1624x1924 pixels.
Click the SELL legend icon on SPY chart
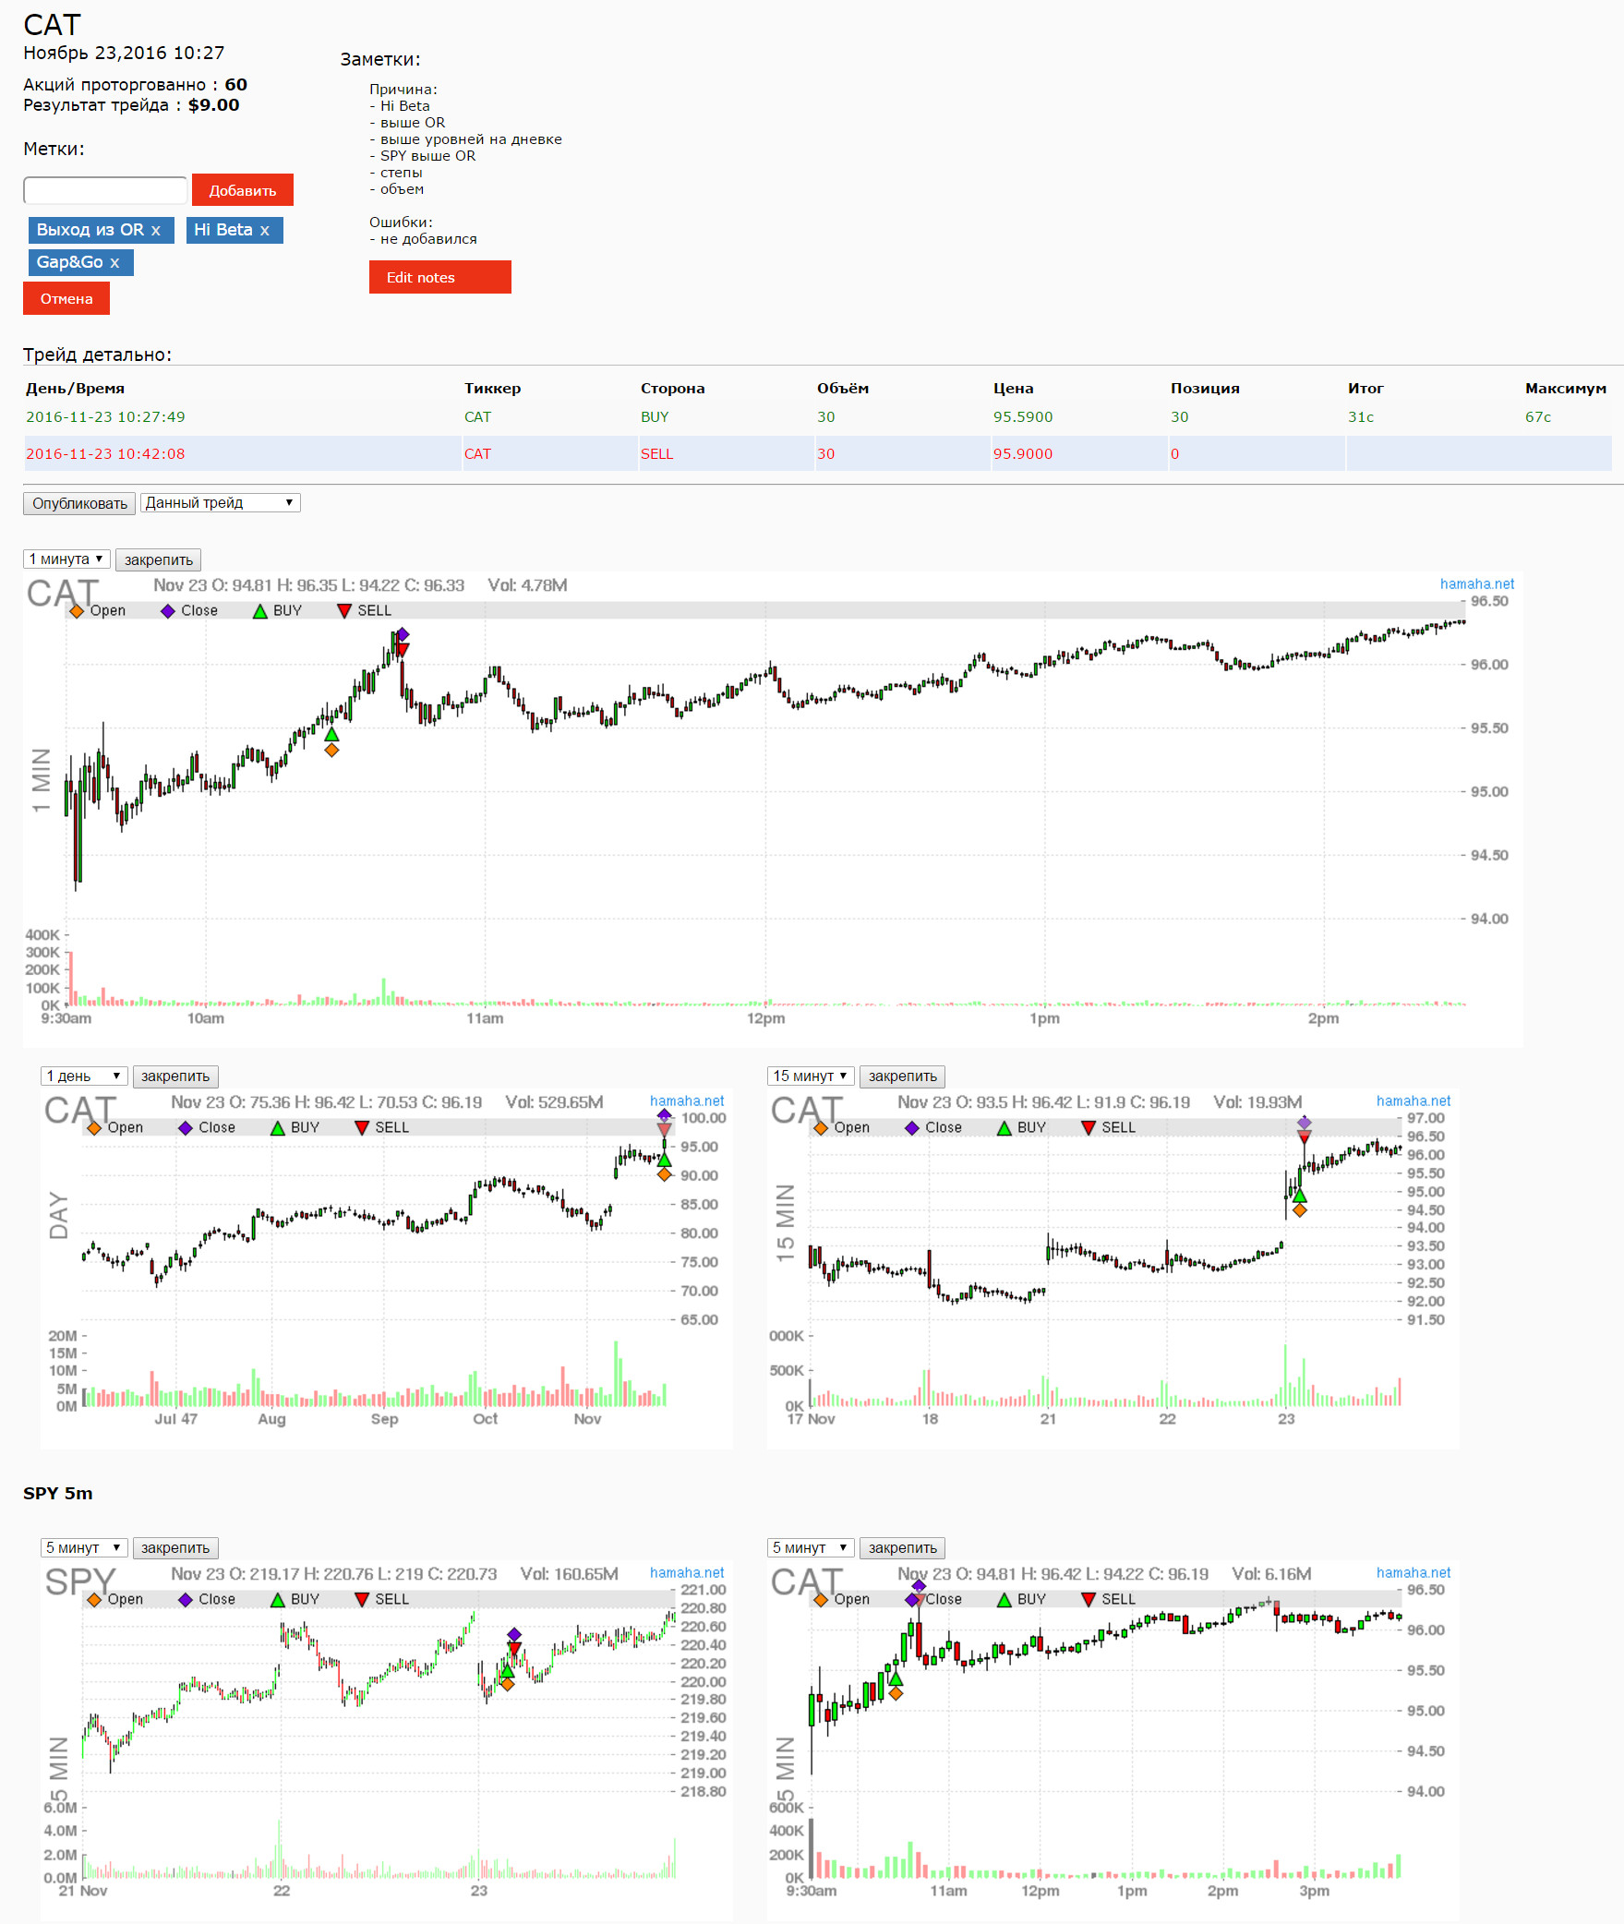[362, 1600]
